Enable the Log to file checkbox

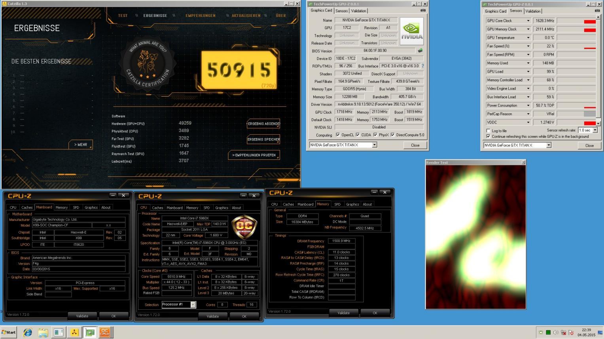pyautogui.click(x=488, y=131)
